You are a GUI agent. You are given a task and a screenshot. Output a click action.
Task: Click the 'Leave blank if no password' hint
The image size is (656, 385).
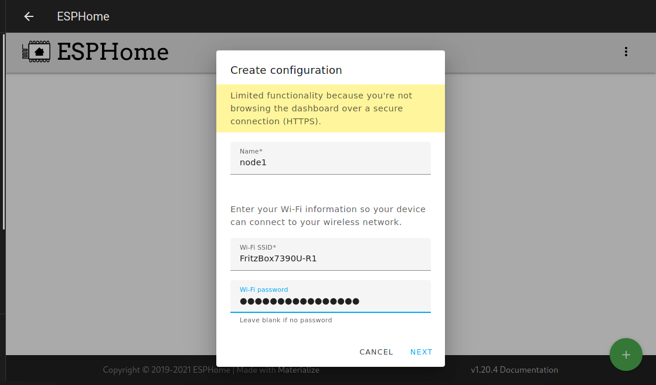pyautogui.click(x=285, y=321)
